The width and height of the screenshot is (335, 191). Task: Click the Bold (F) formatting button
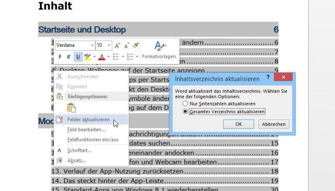point(60,57)
